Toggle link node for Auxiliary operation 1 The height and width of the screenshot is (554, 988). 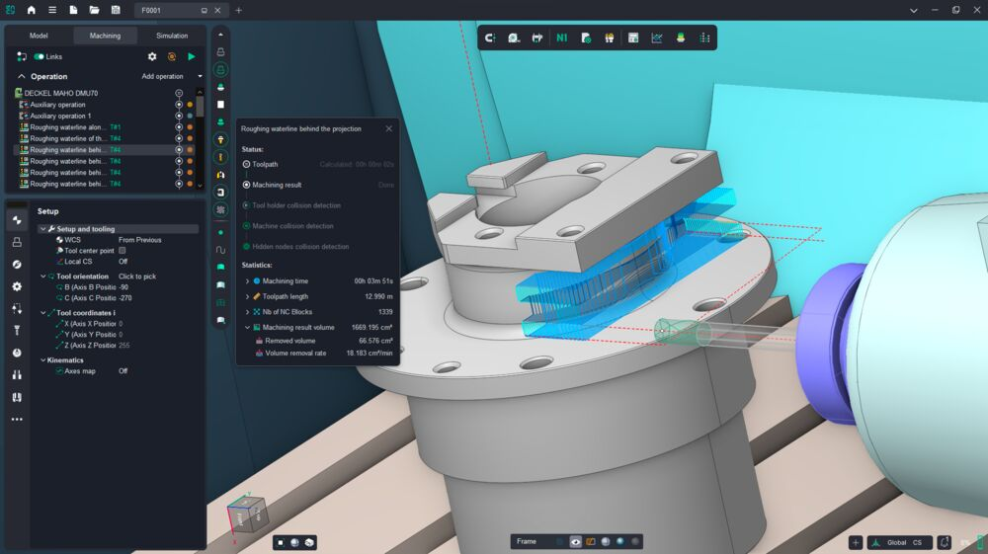tap(179, 116)
